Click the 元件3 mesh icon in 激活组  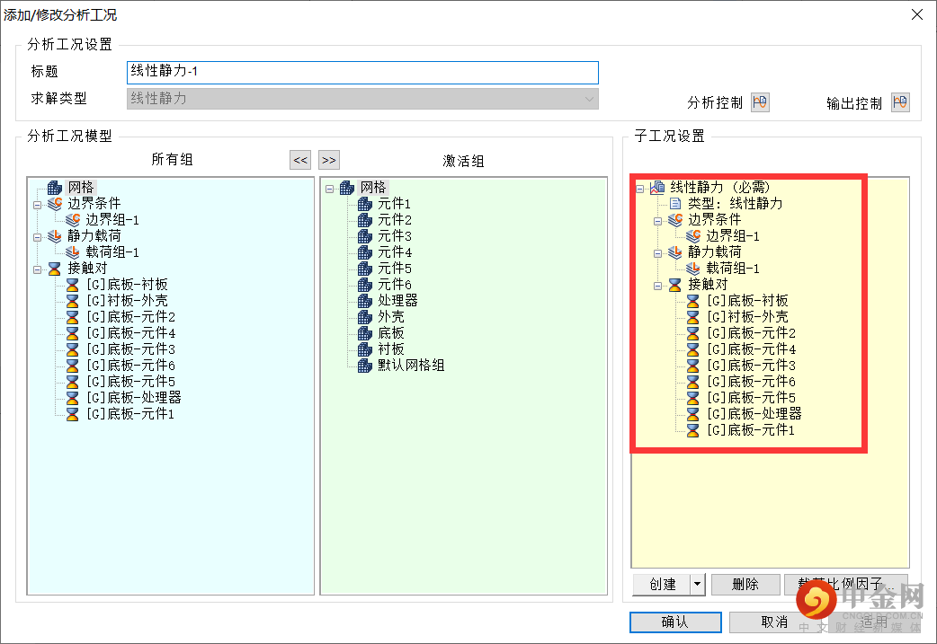[364, 236]
